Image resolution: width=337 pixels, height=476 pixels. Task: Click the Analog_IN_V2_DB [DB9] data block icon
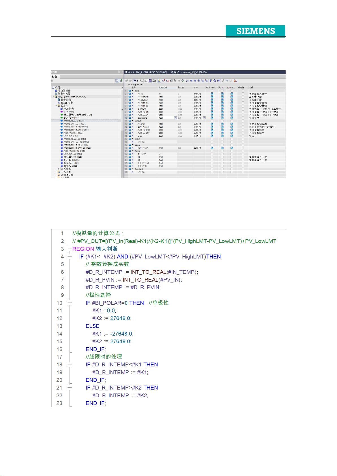point(62,139)
